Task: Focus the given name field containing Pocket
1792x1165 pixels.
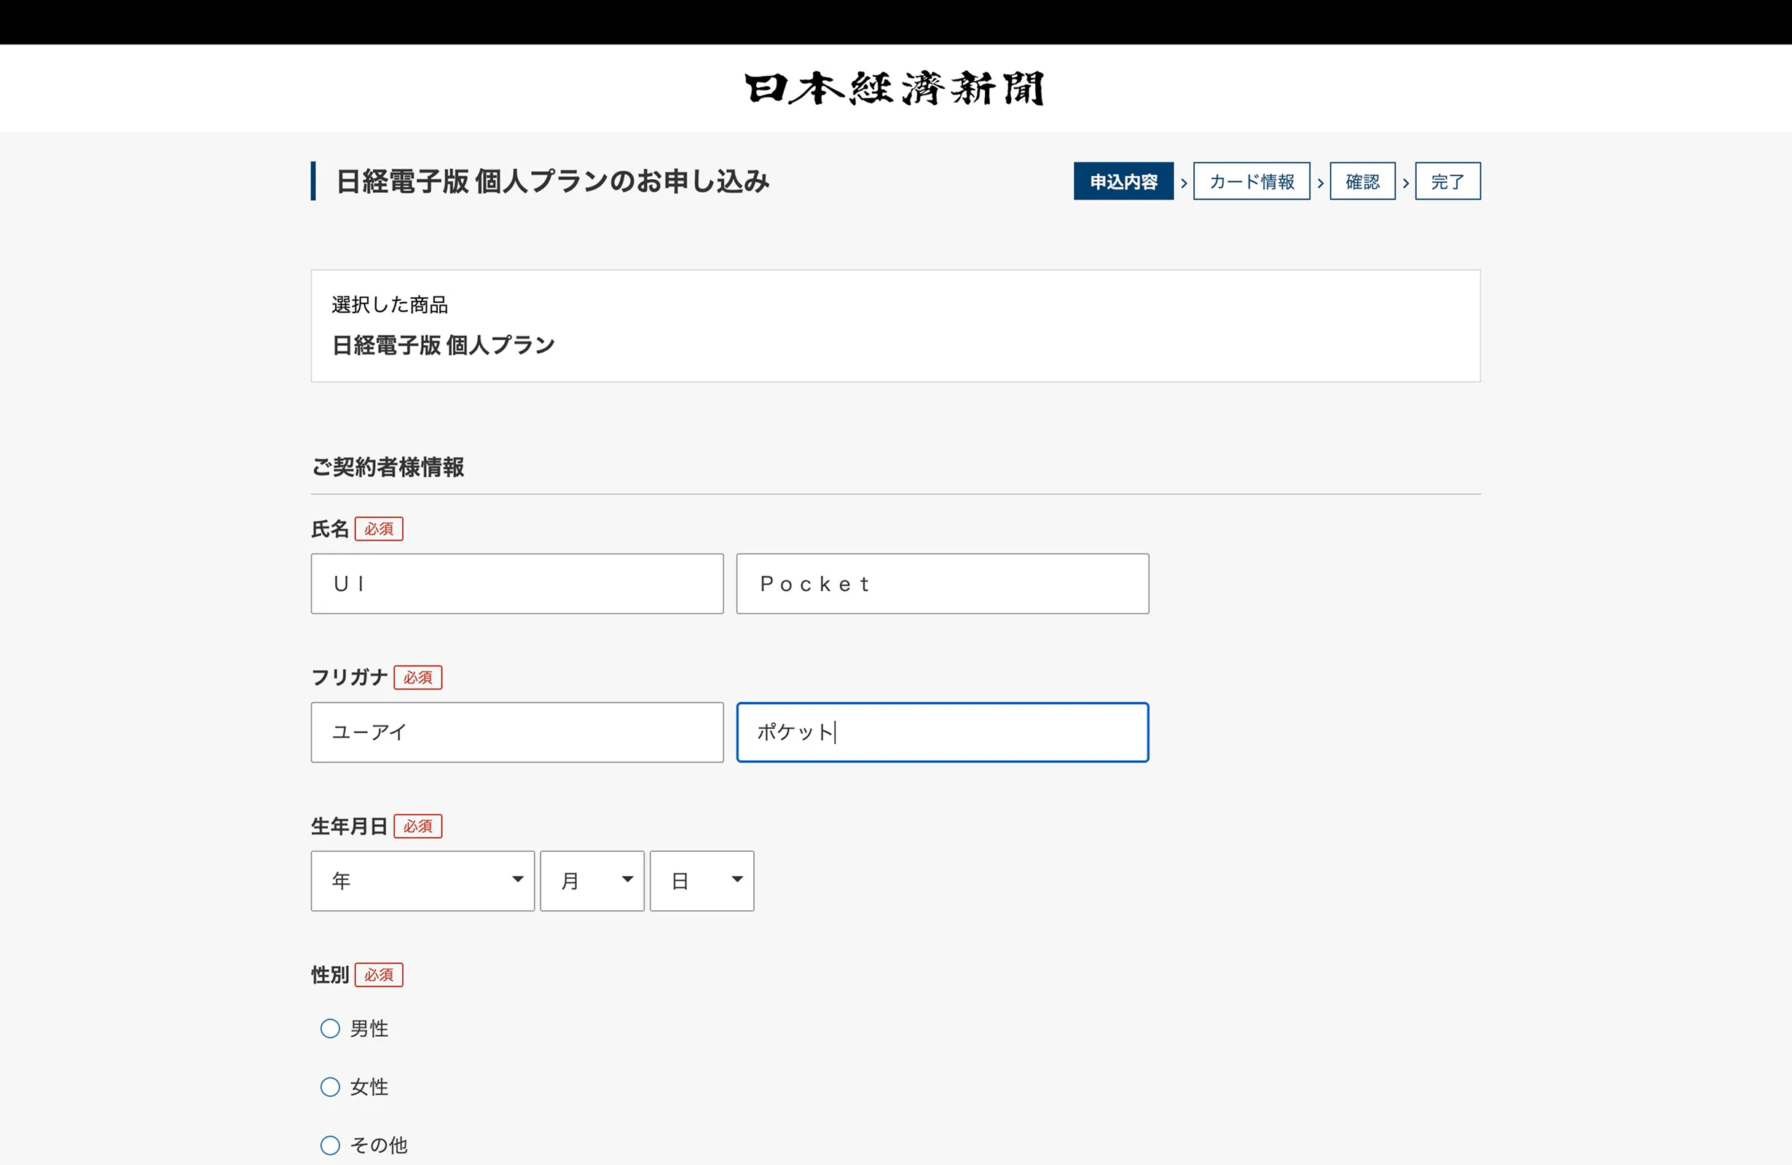Action: (943, 584)
